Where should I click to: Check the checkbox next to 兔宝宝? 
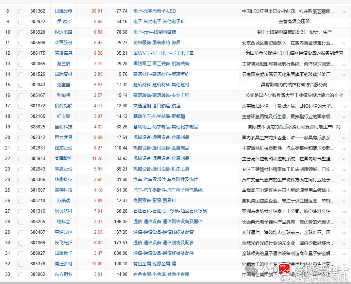21,85
